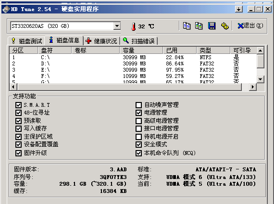Toggle the 设备配置覆盖 checkbox
The width and height of the screenshot is (274, 204).
19,144
